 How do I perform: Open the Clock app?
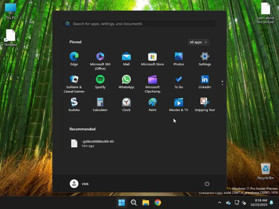pyautogui.click(x=126, y=105)
